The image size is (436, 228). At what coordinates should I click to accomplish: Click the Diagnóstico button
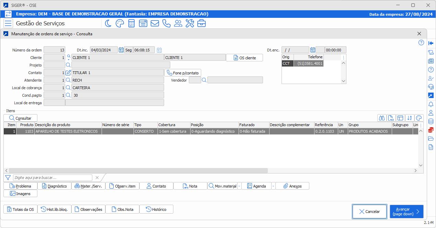(54, 186)
